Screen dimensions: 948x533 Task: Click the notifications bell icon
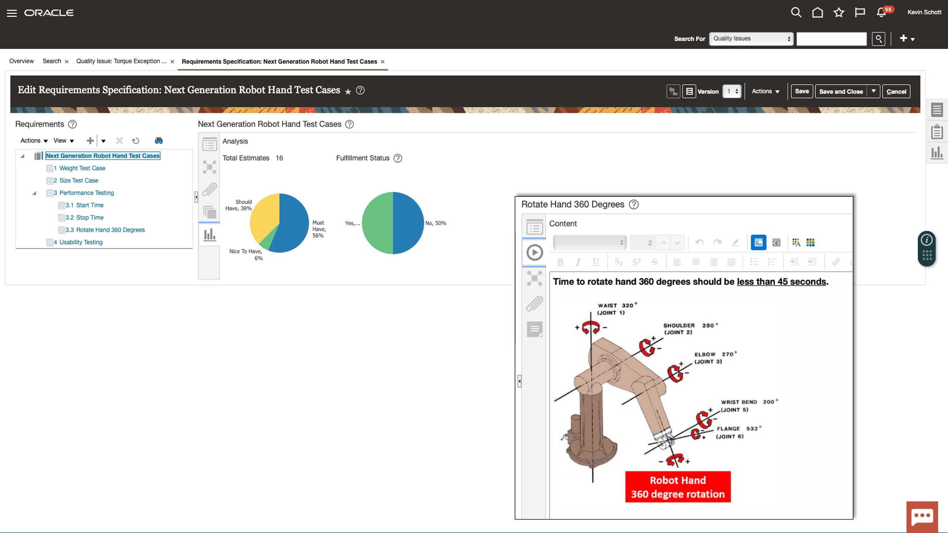881,13
